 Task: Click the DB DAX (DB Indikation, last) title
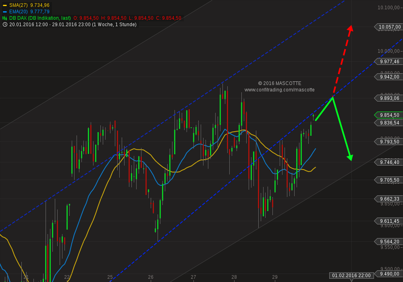click(40, 18)
